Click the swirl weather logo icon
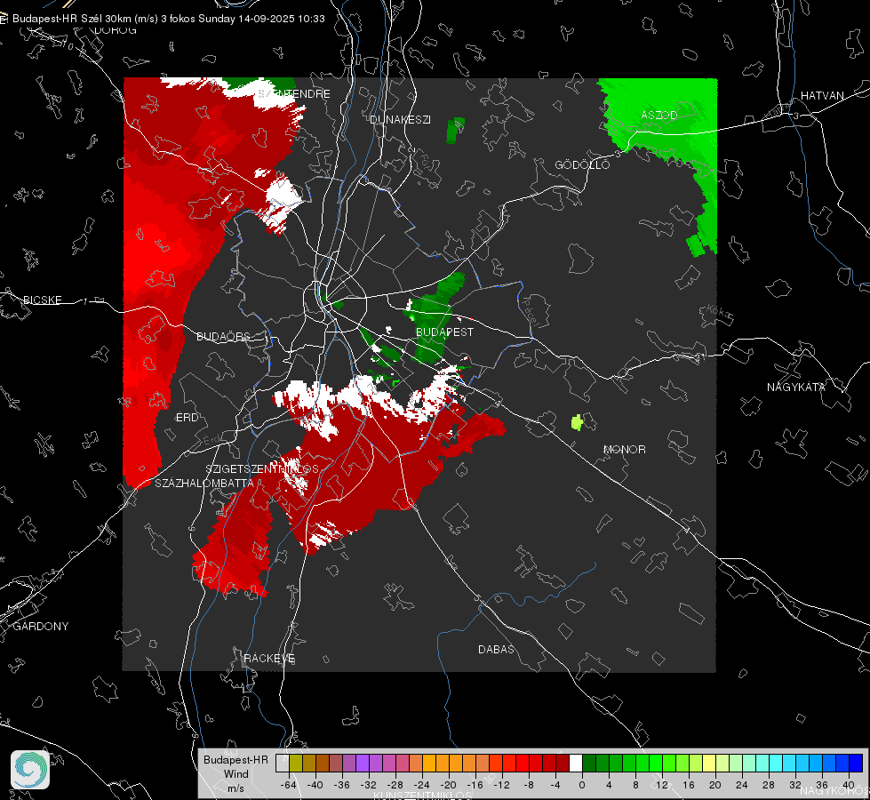This screenshot has width=870, height=800. [x=30, y=770]
